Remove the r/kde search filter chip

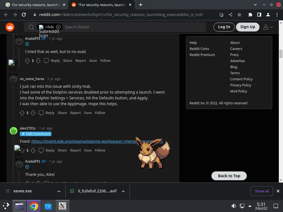tap(58, 27)
